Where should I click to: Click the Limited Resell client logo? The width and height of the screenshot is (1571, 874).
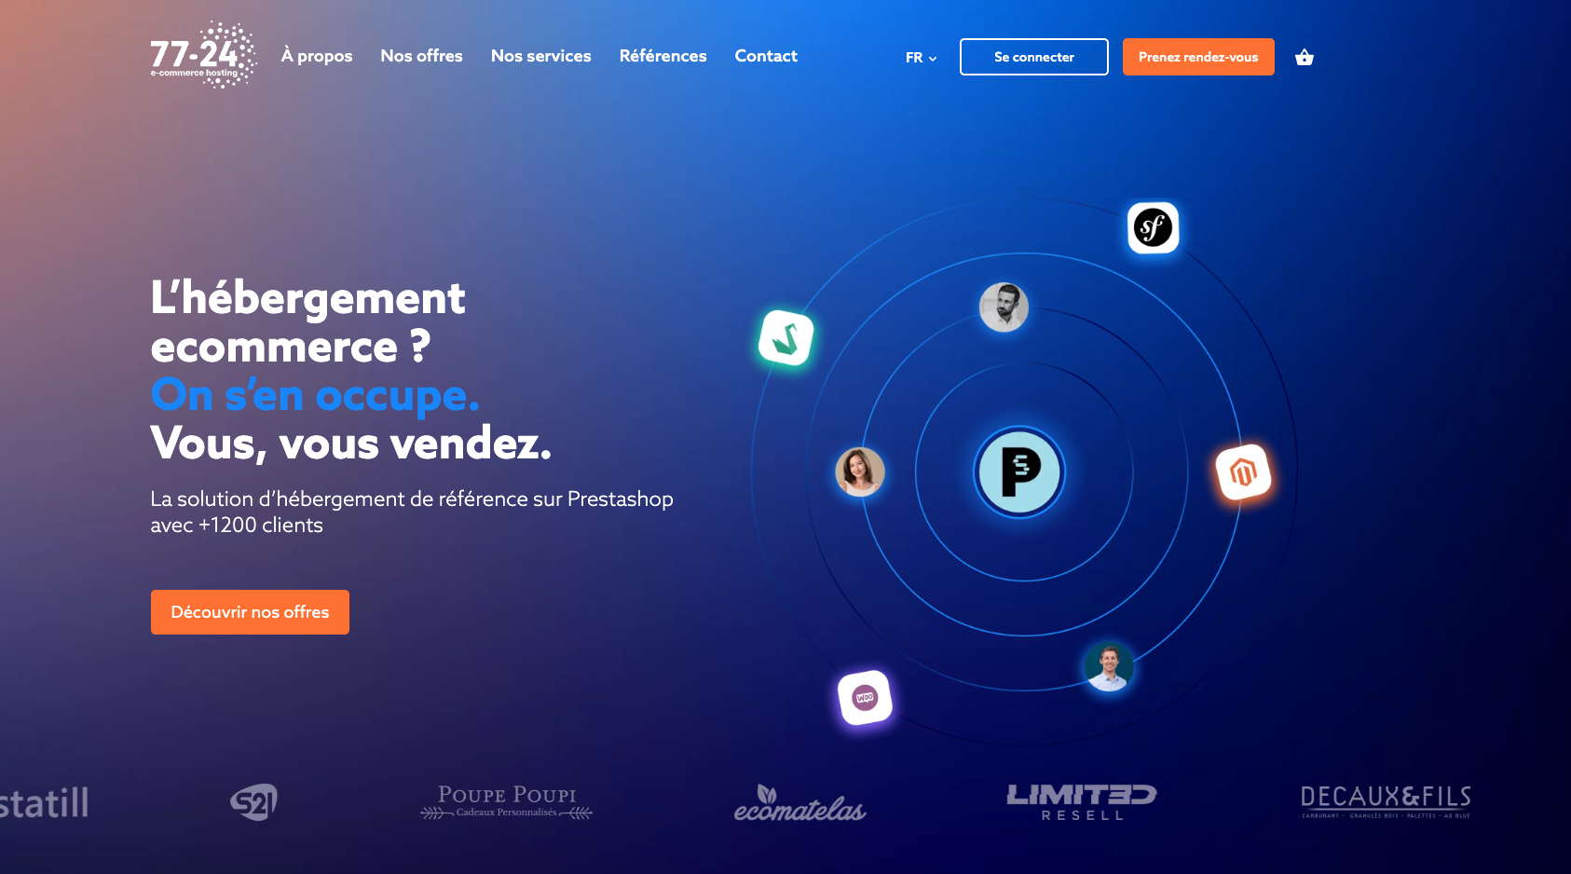1082,802
